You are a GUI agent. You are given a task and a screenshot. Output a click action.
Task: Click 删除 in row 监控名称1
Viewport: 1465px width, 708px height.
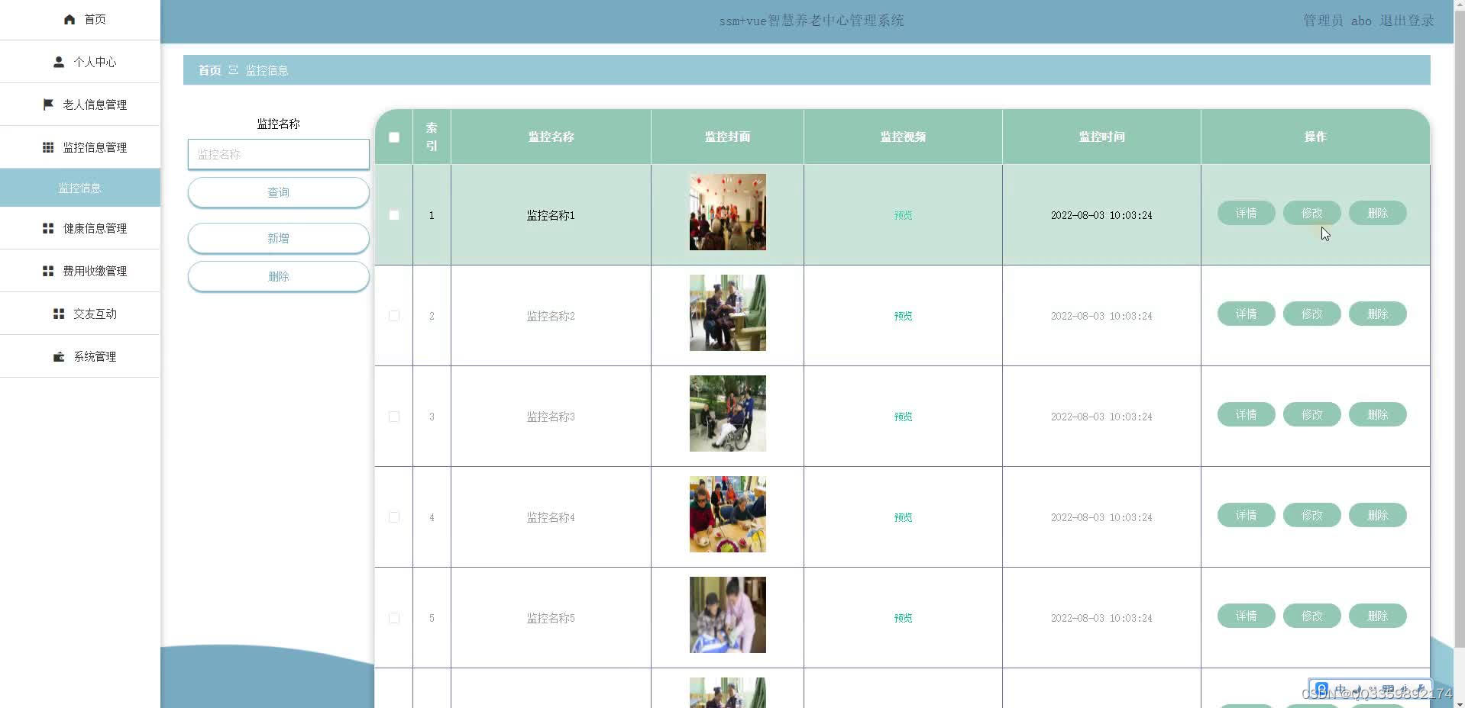pyautogui.click(x=1377, y=213)
